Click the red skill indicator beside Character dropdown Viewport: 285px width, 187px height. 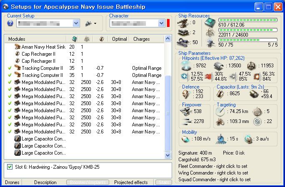(168, 23)
